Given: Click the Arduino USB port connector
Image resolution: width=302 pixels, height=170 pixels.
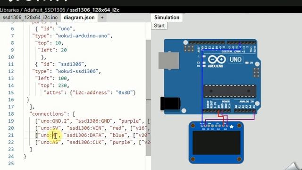Looking at the screenshot, I should pos(169,60).
